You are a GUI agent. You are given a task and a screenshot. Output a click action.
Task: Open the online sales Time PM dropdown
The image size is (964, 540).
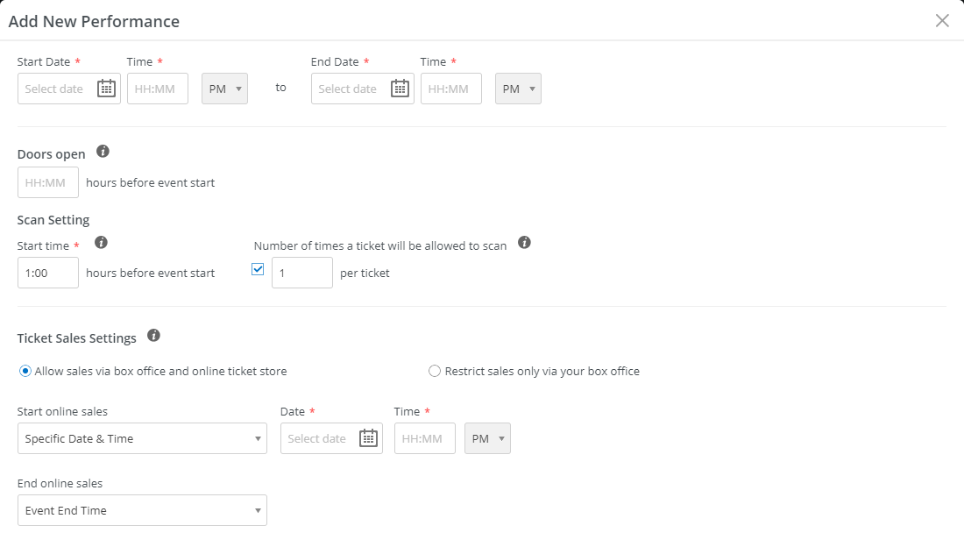click(x=487, y=438)
